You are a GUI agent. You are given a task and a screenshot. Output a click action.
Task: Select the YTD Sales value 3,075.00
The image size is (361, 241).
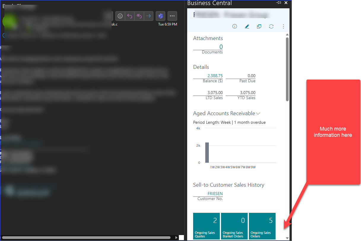pos(248,93)
